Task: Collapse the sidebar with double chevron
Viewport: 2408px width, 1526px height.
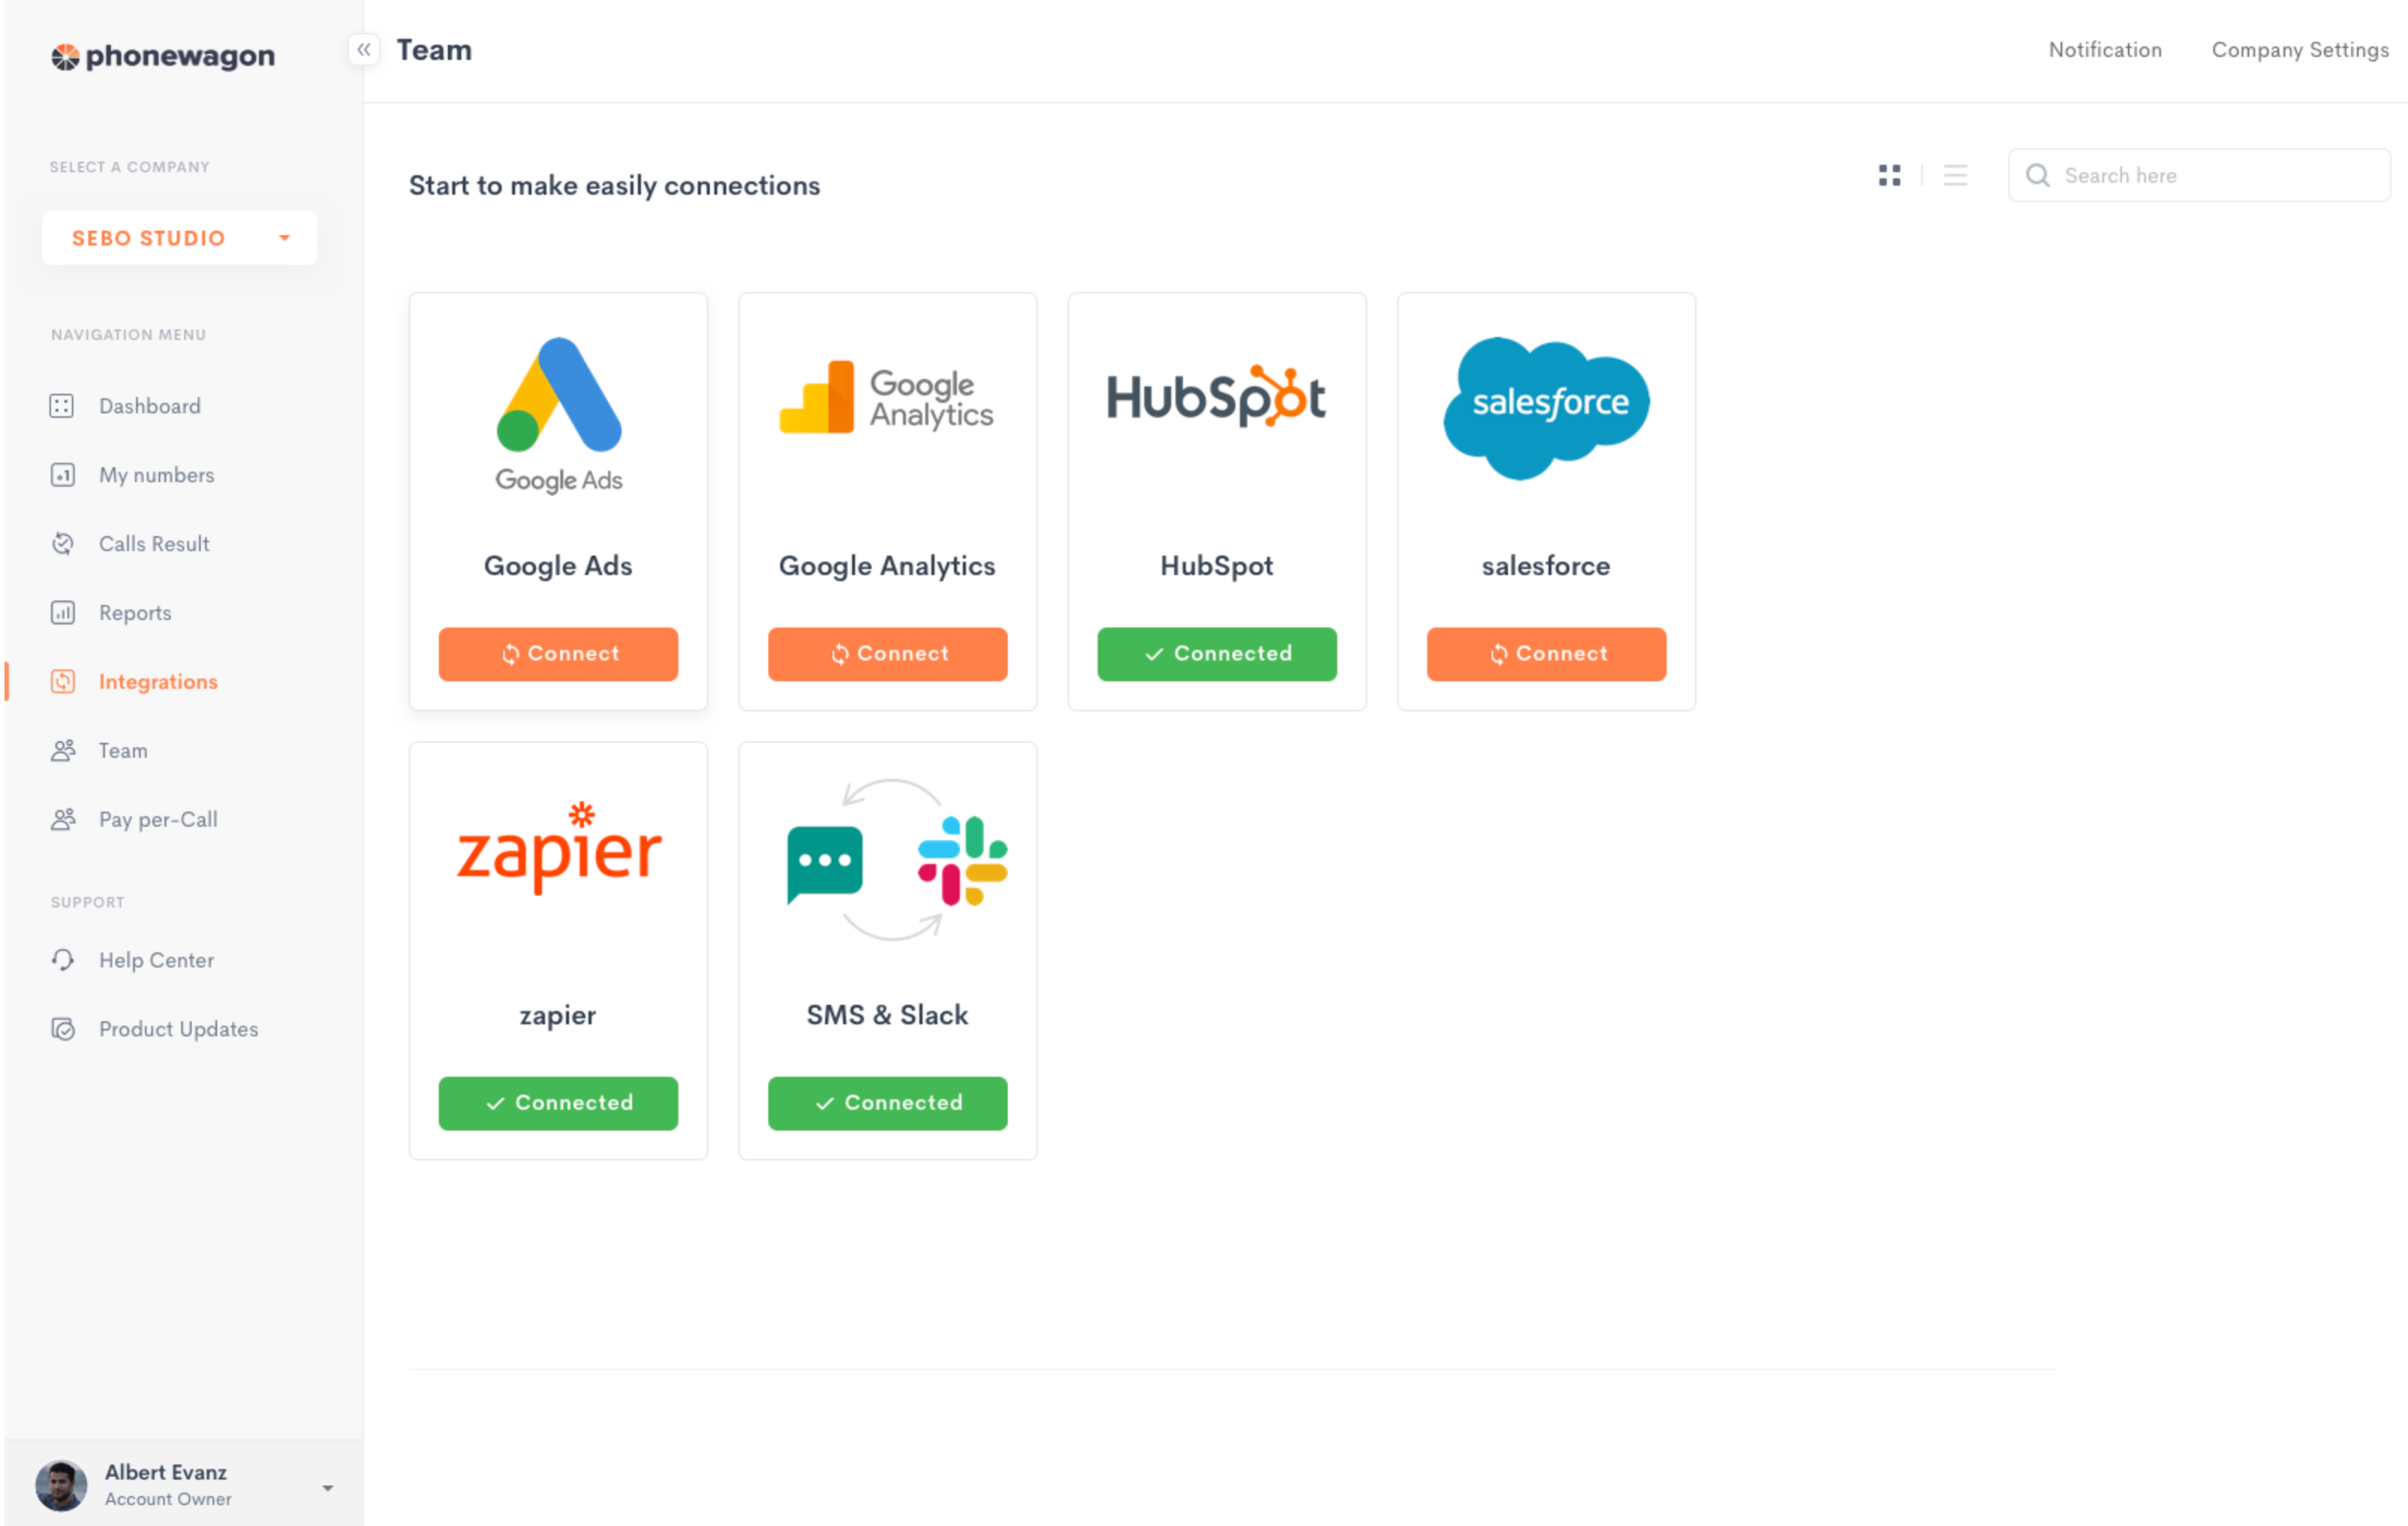Action: pos(364,49)
